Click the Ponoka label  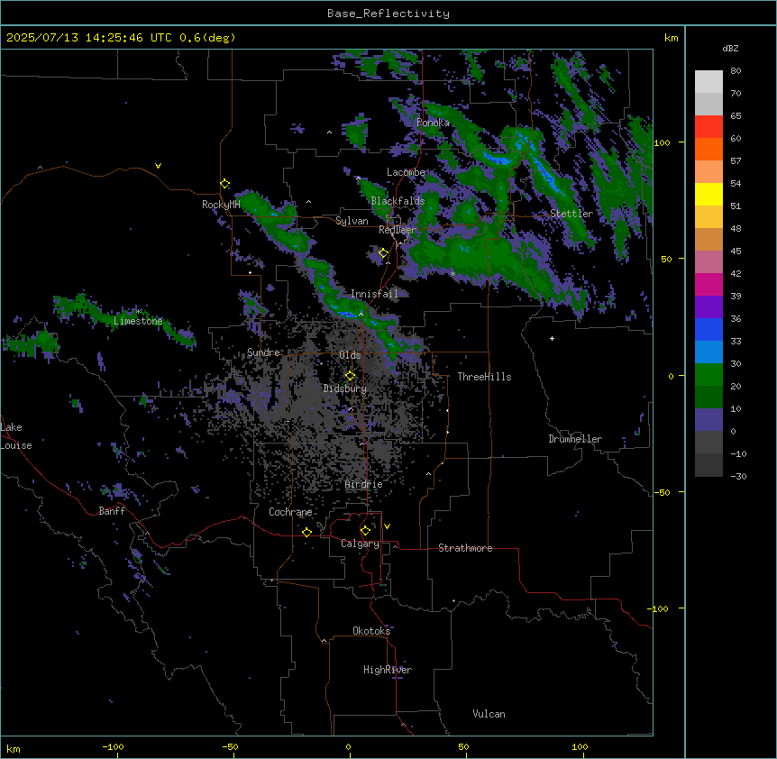coord(433,123)
